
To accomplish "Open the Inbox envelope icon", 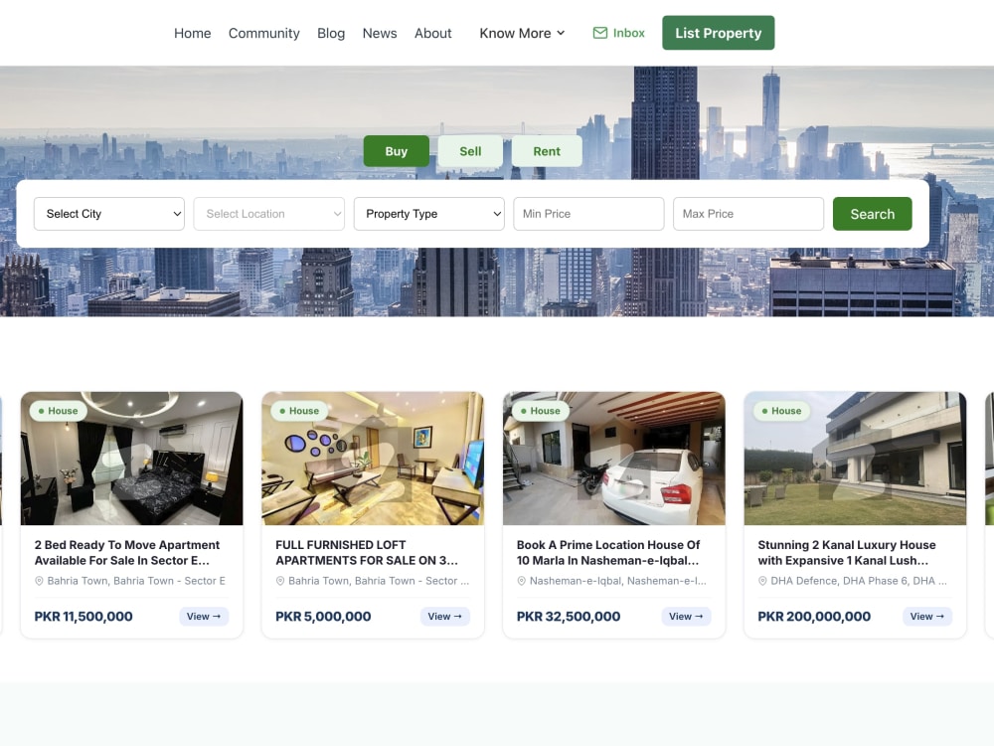I will pyautogui.click(x=599, y=33).
